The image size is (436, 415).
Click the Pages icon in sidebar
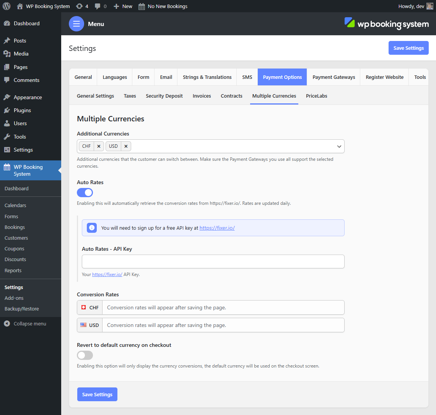(7, 67)
